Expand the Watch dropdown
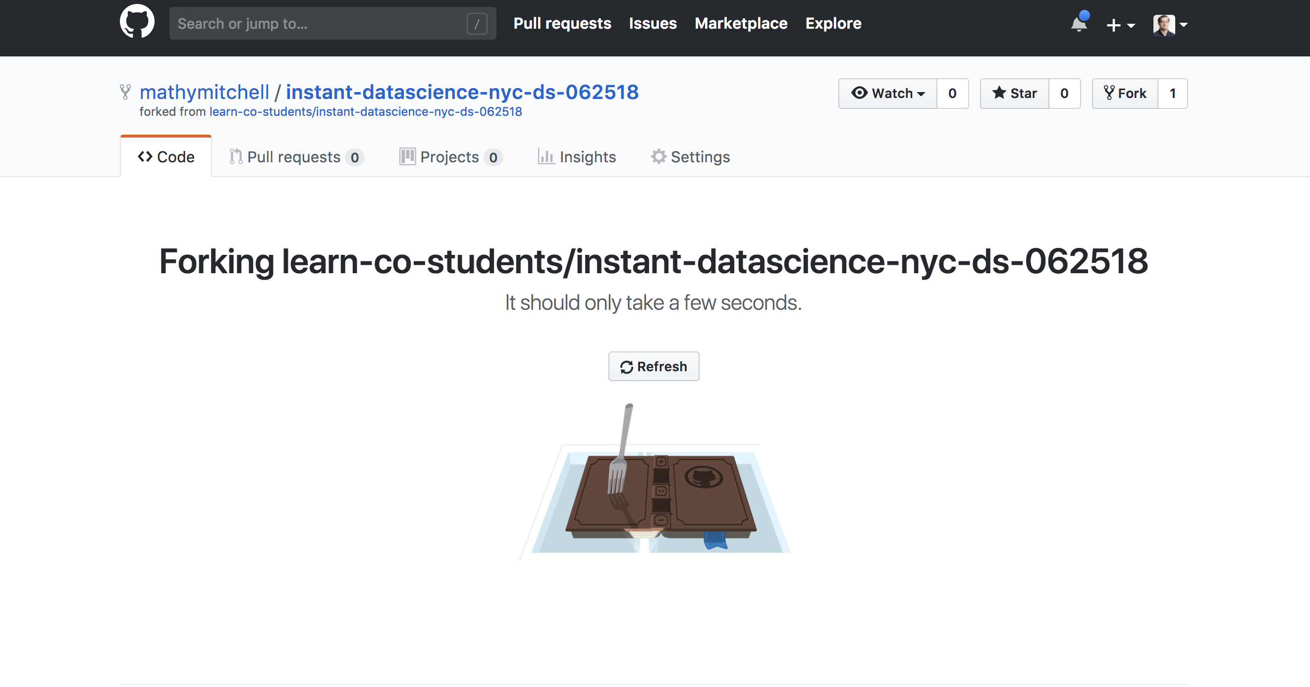1310x687 pixels. coord(888,93)
